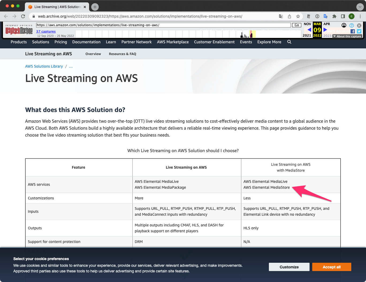Click 'Support for content protection' row label
Viewport: 366px width, 282px height.
[54, 242]
